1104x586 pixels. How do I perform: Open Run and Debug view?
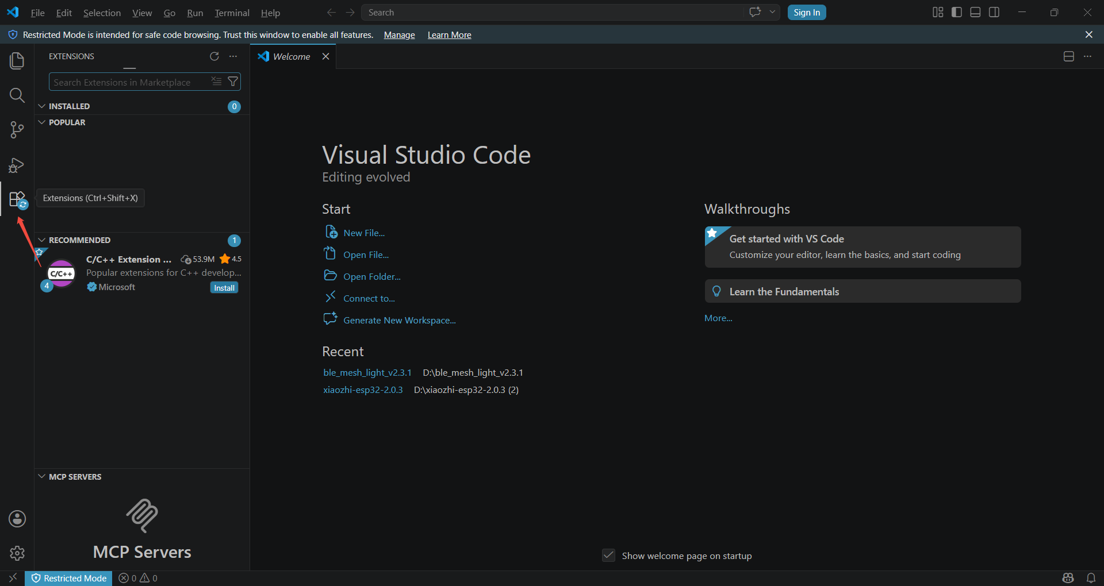pyautogui.click(x=17, y=165)
